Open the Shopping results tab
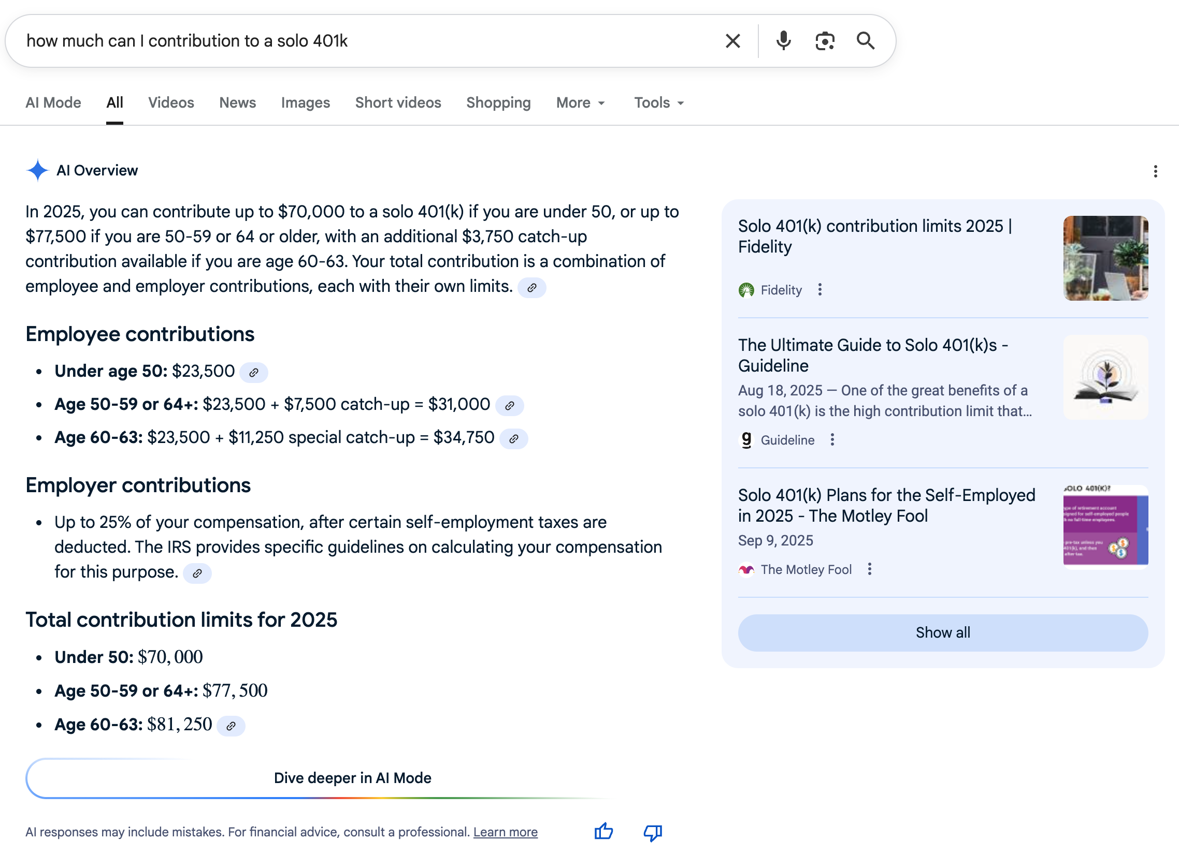1179x855 pixels. pyautogui.click(x=498, y=103)
